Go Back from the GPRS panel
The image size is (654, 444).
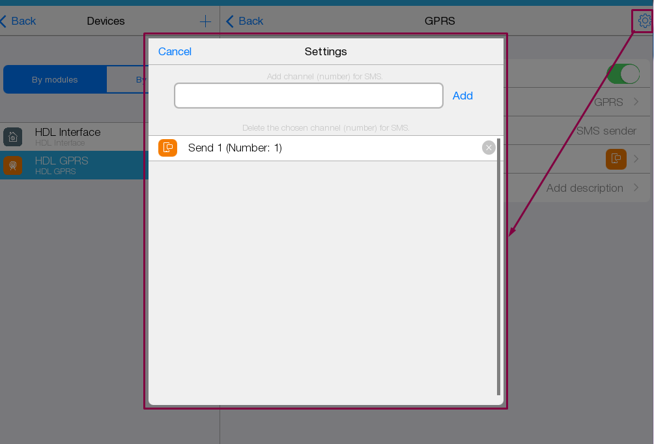click(x=245, y=21)
